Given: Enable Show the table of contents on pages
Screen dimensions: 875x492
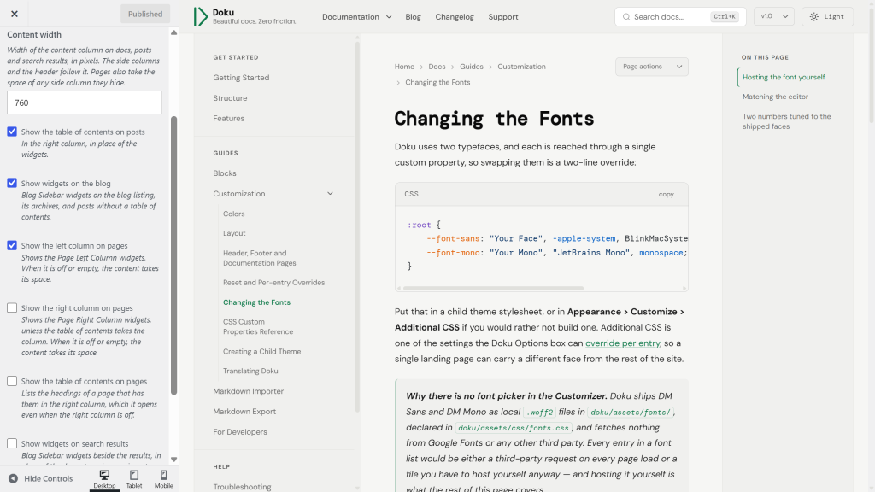Looking at the screenshot, I should point(12,381).
